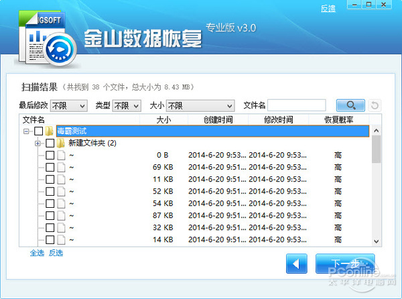The image size is (402, 299).
Task: Click the 69 KB size cell
Action: [x=163, y=167]
